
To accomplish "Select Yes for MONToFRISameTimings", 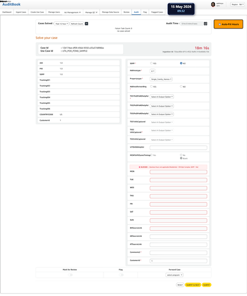I will tap(151, 155).
